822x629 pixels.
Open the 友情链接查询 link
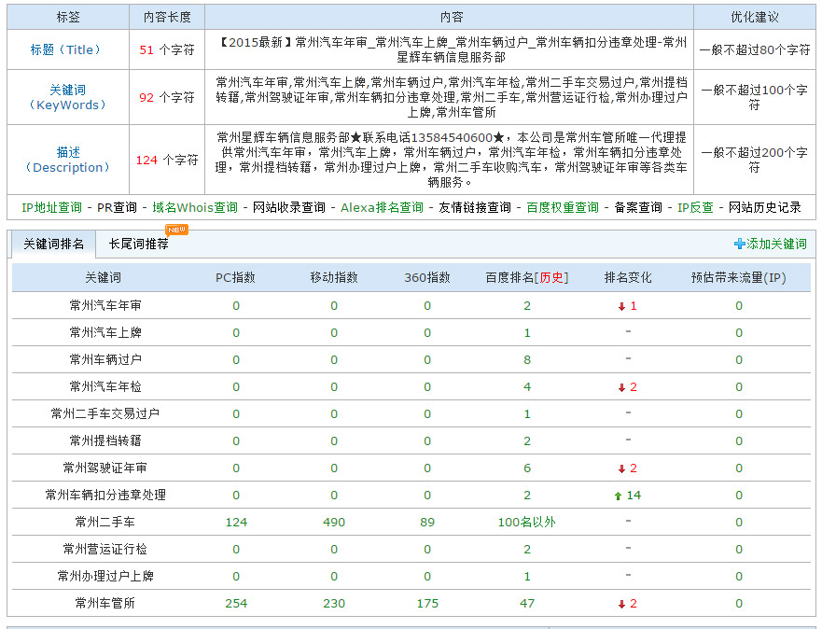(x=475, y=207)
